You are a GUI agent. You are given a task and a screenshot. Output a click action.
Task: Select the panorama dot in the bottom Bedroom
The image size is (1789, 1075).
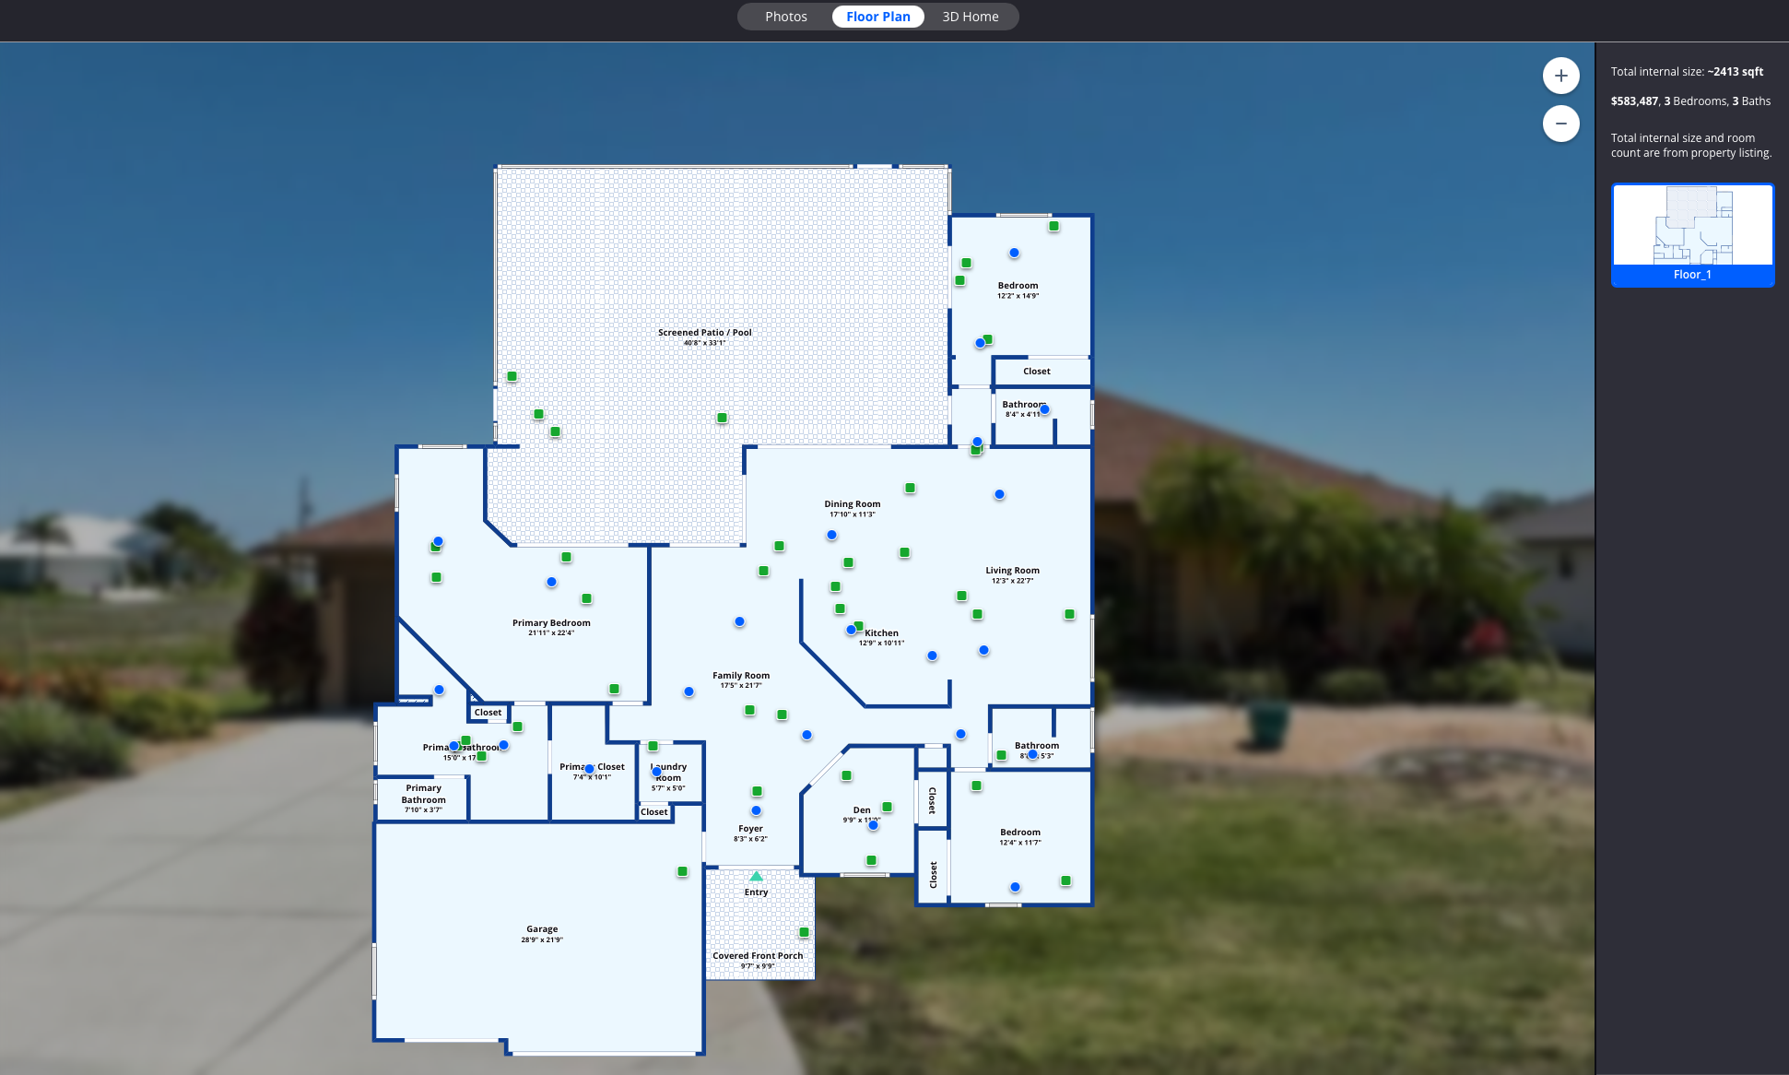[1014, 887]
